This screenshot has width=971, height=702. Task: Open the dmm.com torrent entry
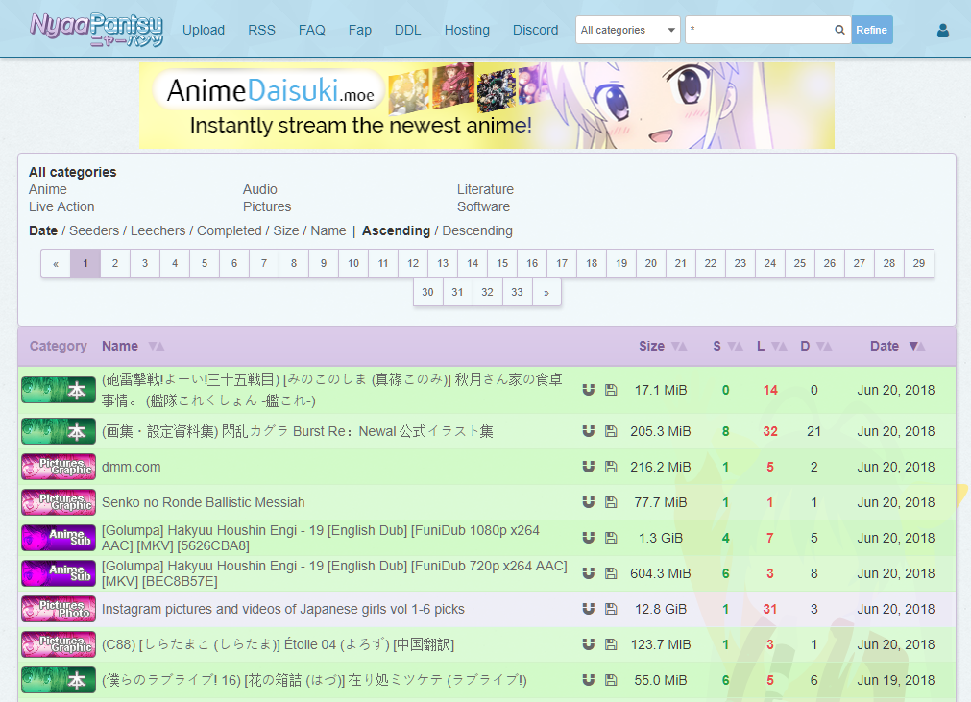(x=132, y=467)
